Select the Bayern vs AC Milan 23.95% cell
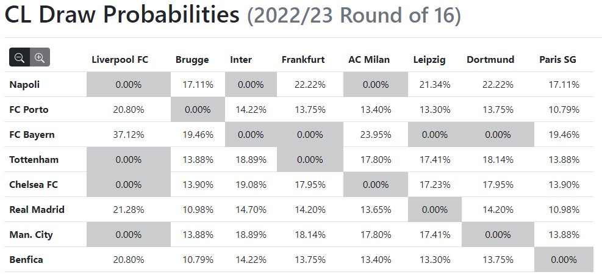The image size is (602, 280). [x=376, y=135]
